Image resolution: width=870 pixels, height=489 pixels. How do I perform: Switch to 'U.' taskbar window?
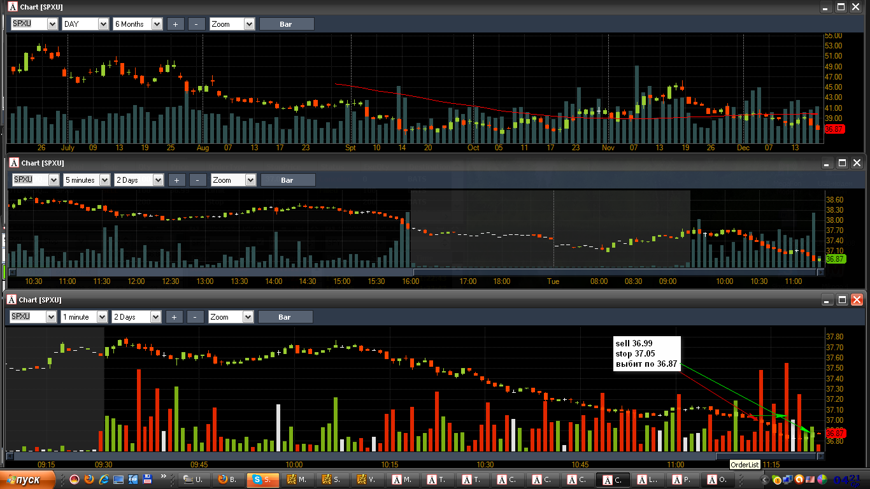[194, 480]
